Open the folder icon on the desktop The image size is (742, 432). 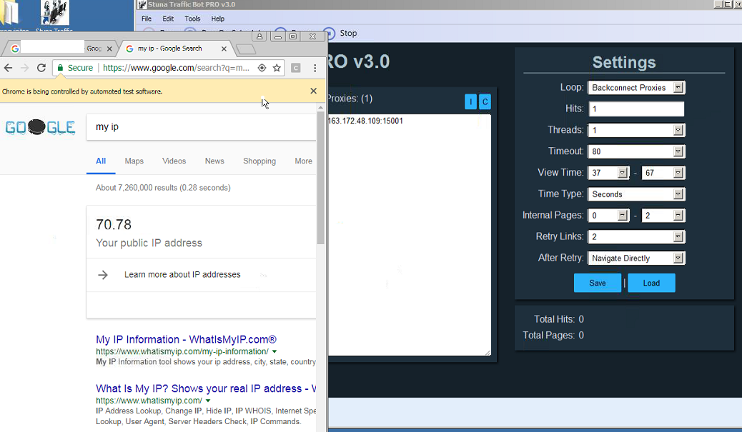point(11,14)
